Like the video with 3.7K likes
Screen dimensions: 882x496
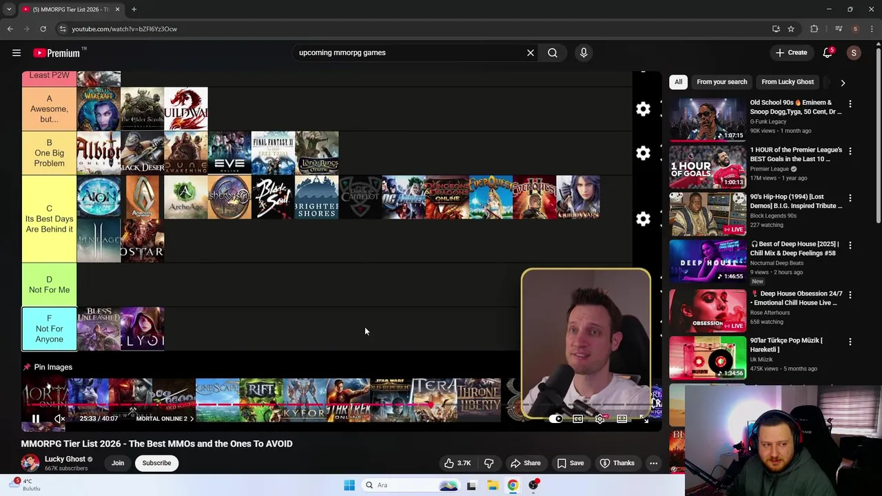pos(458,463)
